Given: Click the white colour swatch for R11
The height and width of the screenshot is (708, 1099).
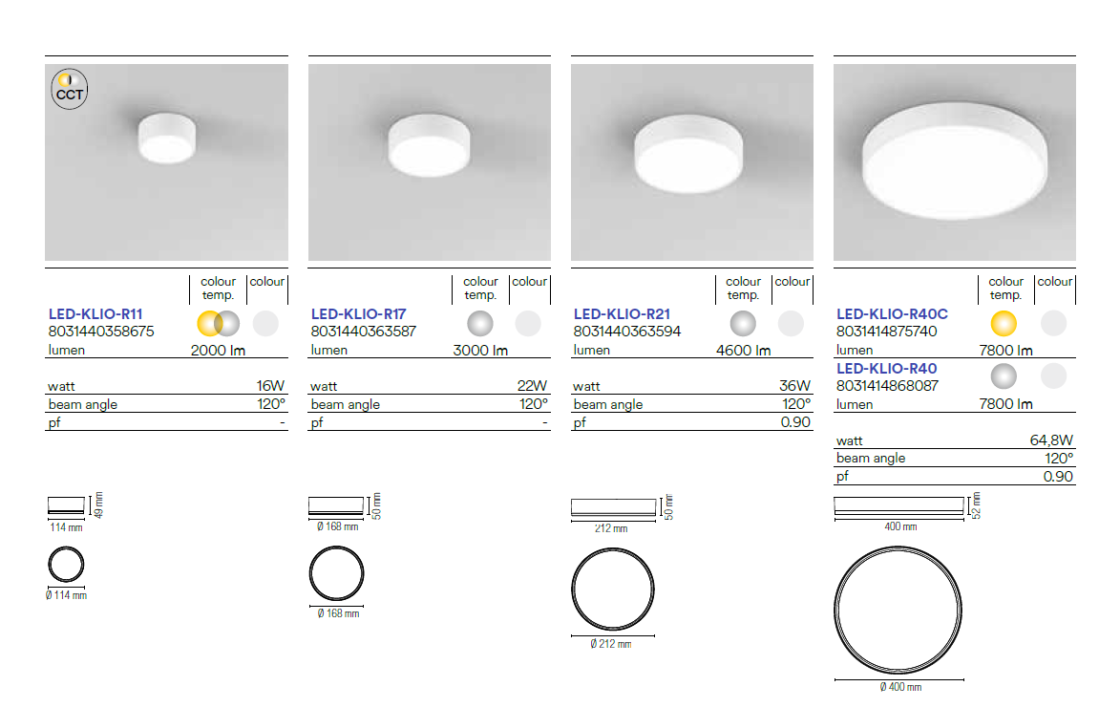Looking at the screenshot, I should 265,324.
